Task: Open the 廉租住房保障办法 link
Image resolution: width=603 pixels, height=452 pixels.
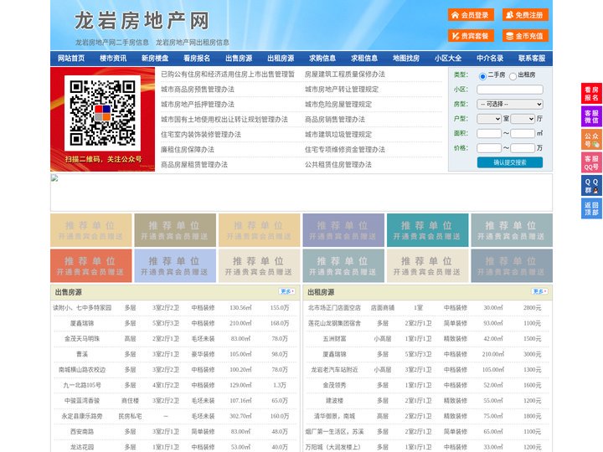Action: [188, 149]
